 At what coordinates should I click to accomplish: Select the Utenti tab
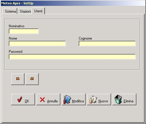pyautogui.click(x=38, y=11)
